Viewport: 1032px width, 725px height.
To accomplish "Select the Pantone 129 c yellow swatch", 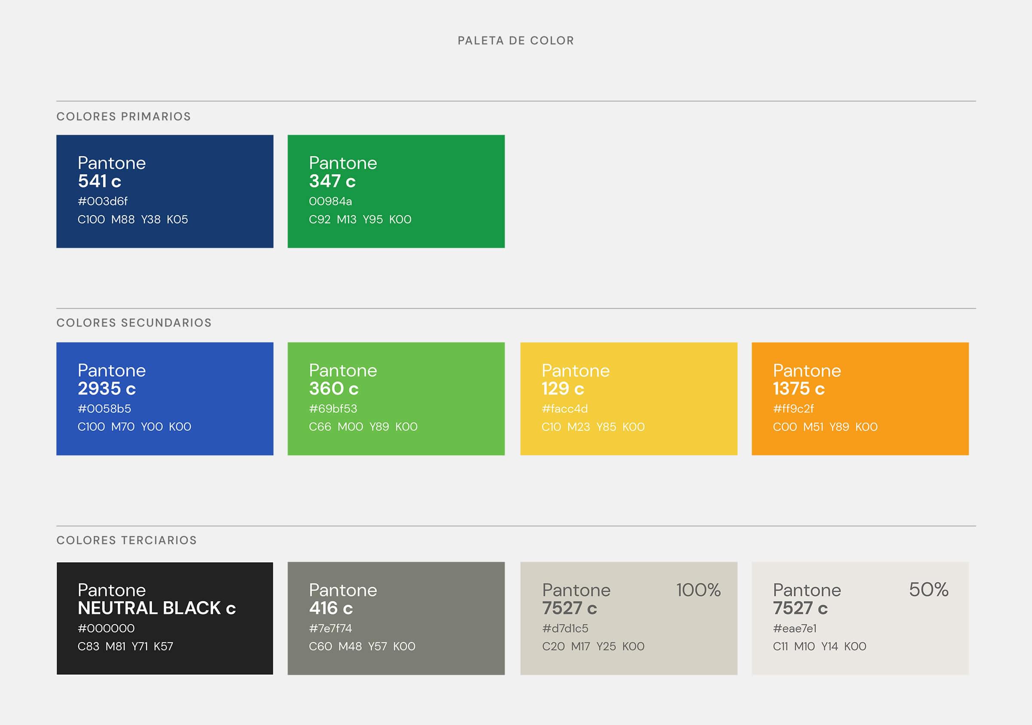I will pos(629,399).
